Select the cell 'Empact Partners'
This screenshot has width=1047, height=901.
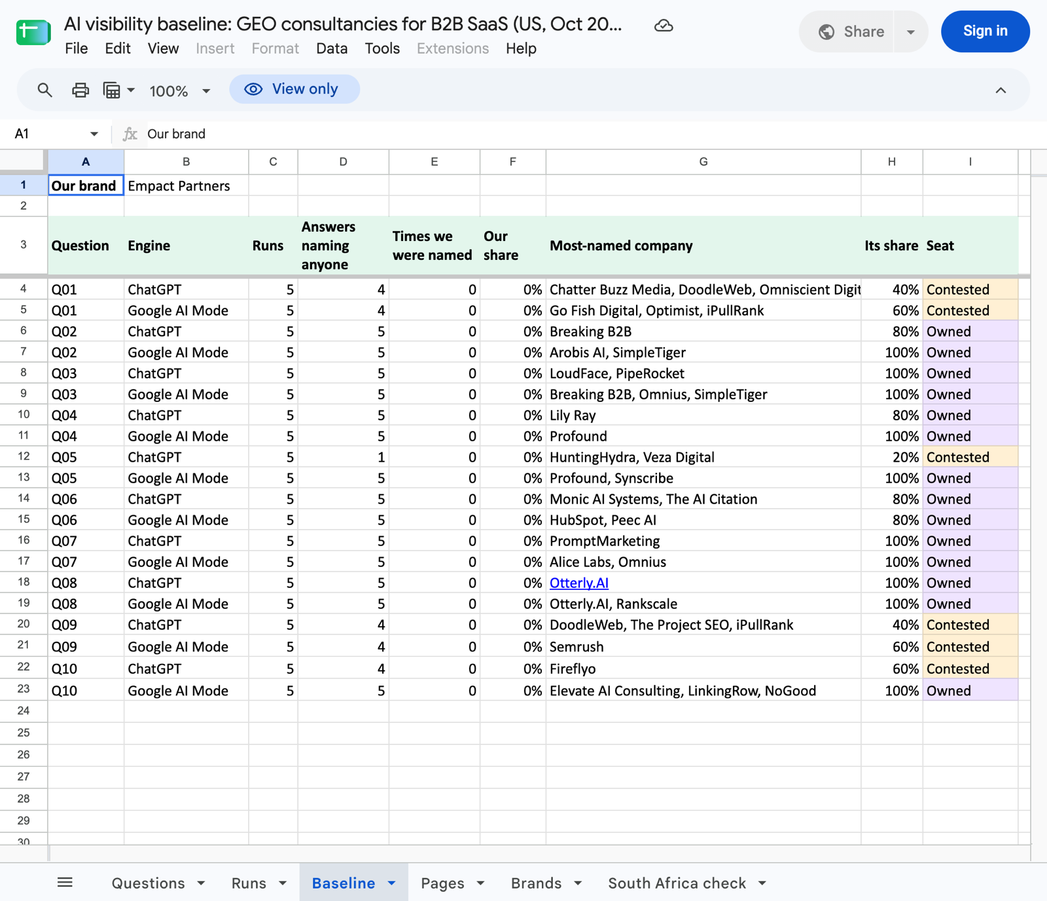[186, 186]
